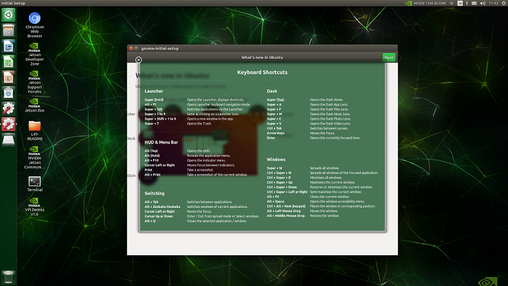Screen dimensions: 508x286
Task: Click gnome-initial-setup window title bar
Action: coord(262,49)
